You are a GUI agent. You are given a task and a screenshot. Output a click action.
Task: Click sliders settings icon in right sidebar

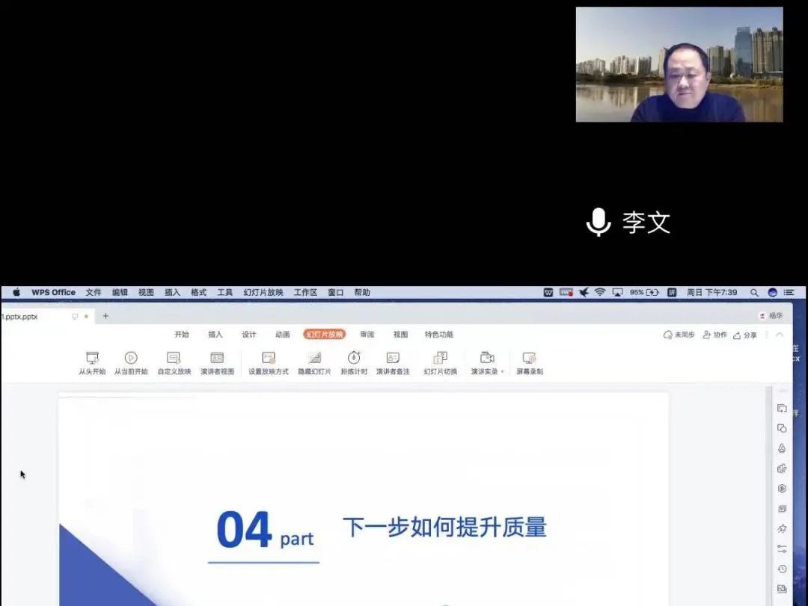[782, 548]
